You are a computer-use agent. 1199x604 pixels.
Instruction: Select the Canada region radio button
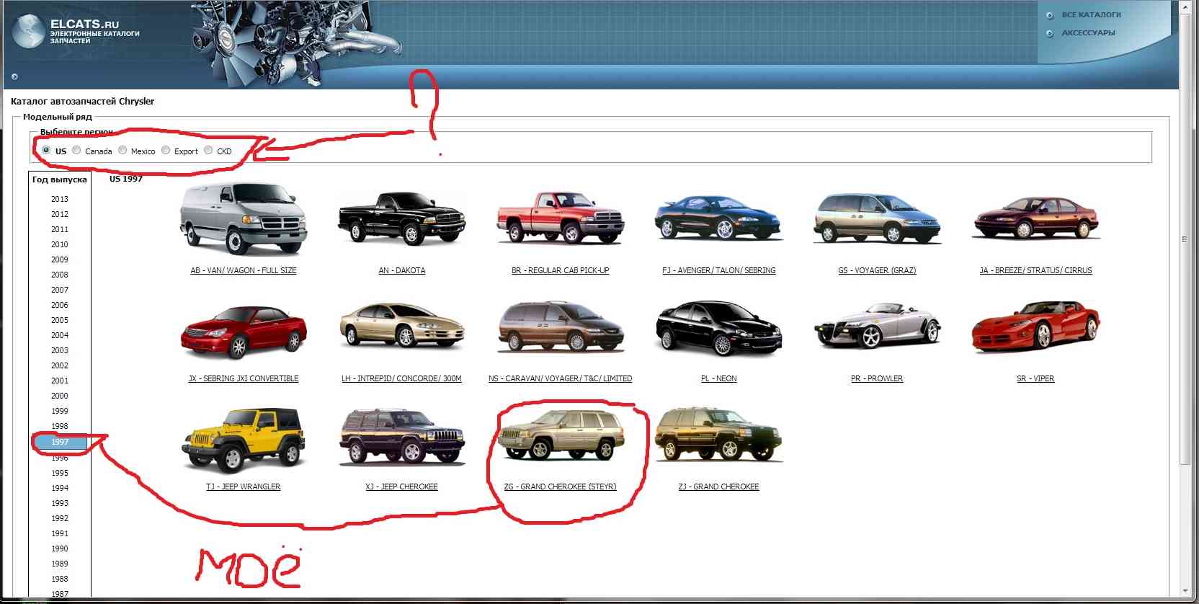pos(76,151)
